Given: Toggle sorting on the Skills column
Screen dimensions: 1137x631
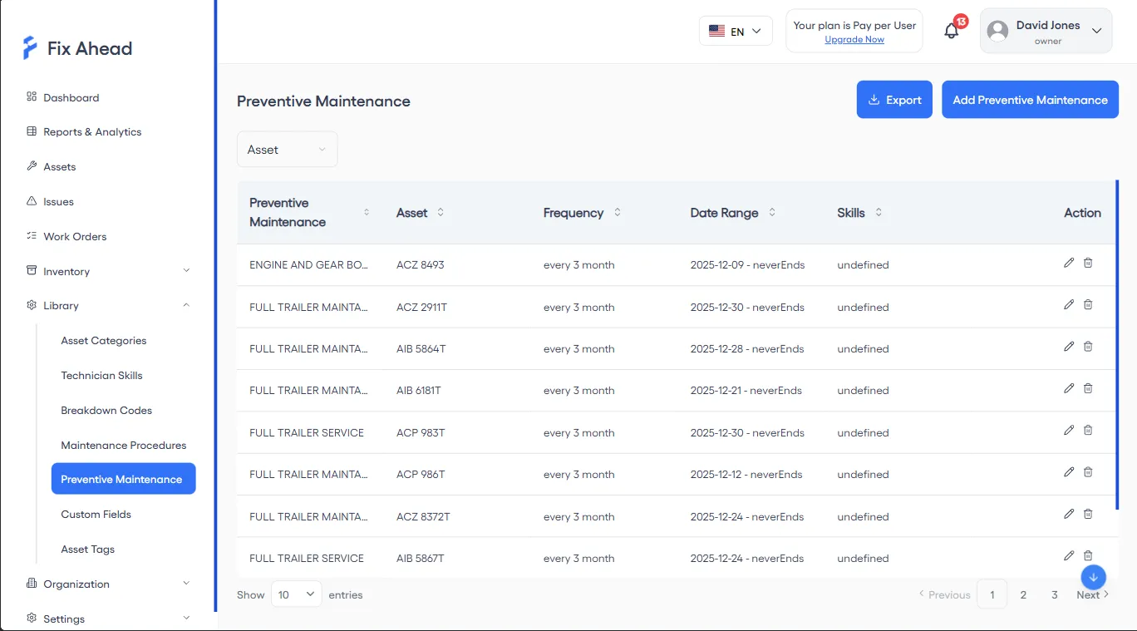Looking at the screenshot, I should (879, 212).
